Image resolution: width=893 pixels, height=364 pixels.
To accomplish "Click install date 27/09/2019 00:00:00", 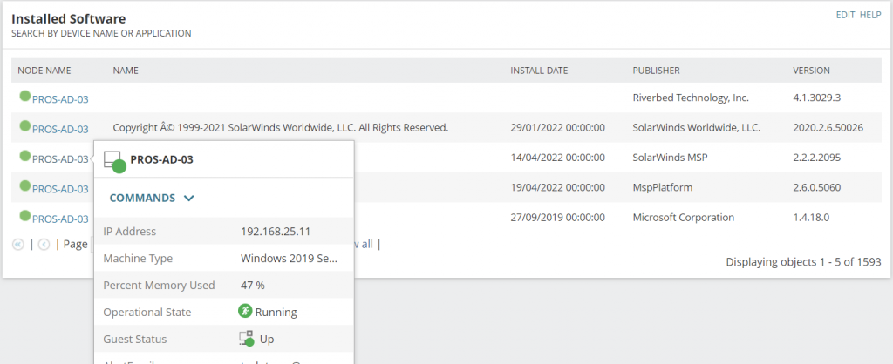I will coord(557,217).
